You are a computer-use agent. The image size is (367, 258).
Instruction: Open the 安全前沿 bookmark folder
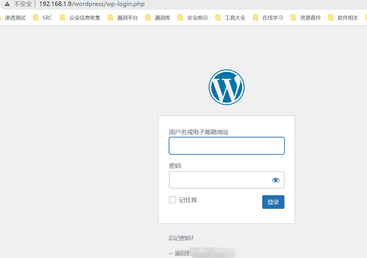[193, 18]
